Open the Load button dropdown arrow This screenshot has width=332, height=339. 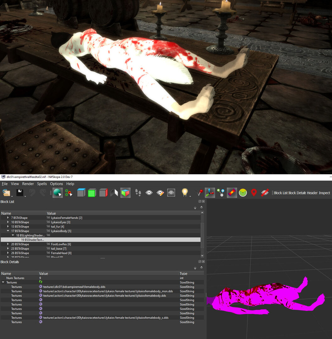(12, 196)
